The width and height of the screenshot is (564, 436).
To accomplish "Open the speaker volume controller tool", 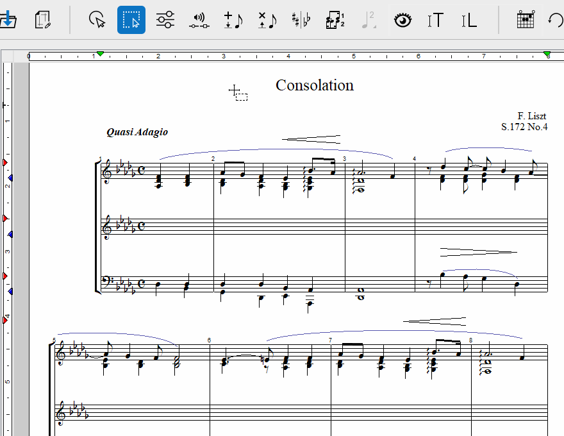I will click(199, 21).
